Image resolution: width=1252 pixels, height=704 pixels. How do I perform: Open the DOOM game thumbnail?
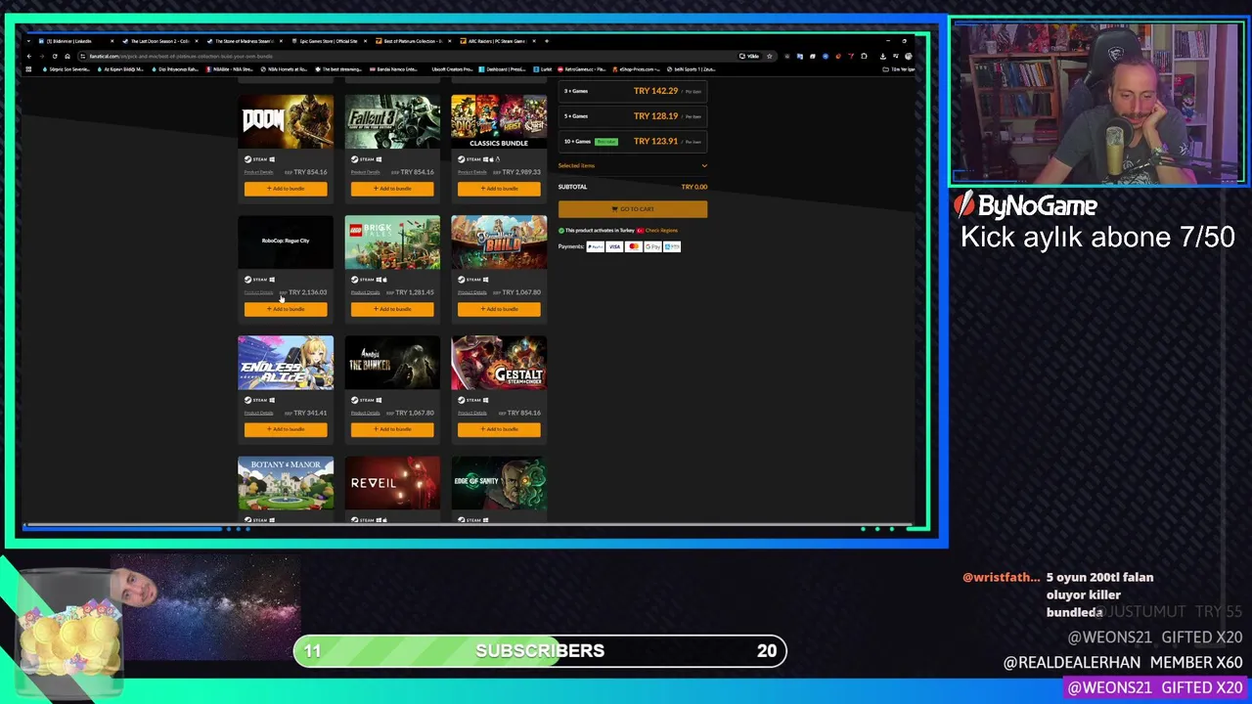(x=286, y=121)
